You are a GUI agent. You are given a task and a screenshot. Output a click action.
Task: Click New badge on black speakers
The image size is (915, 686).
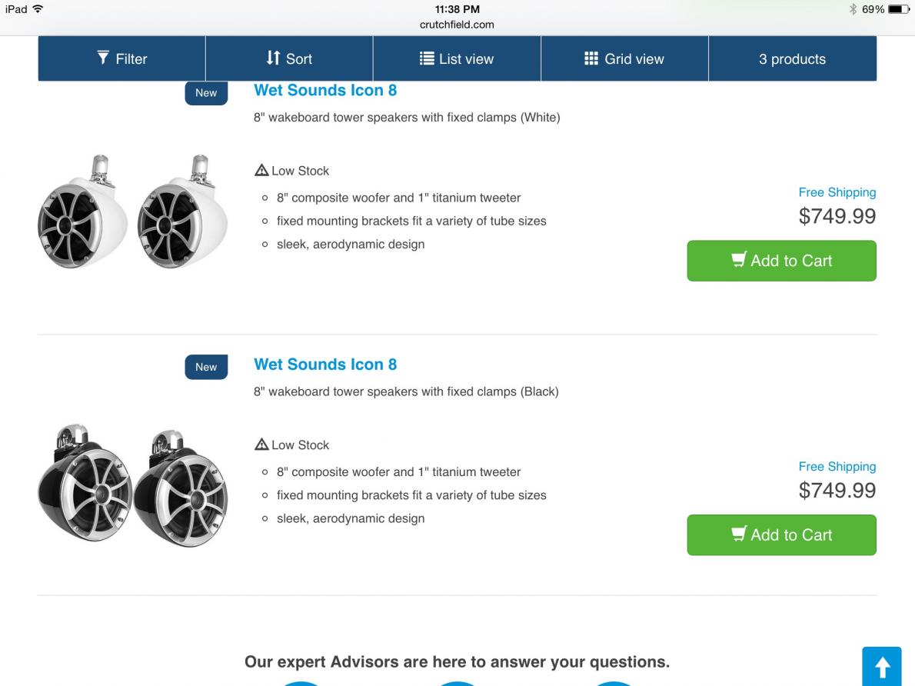206,367
